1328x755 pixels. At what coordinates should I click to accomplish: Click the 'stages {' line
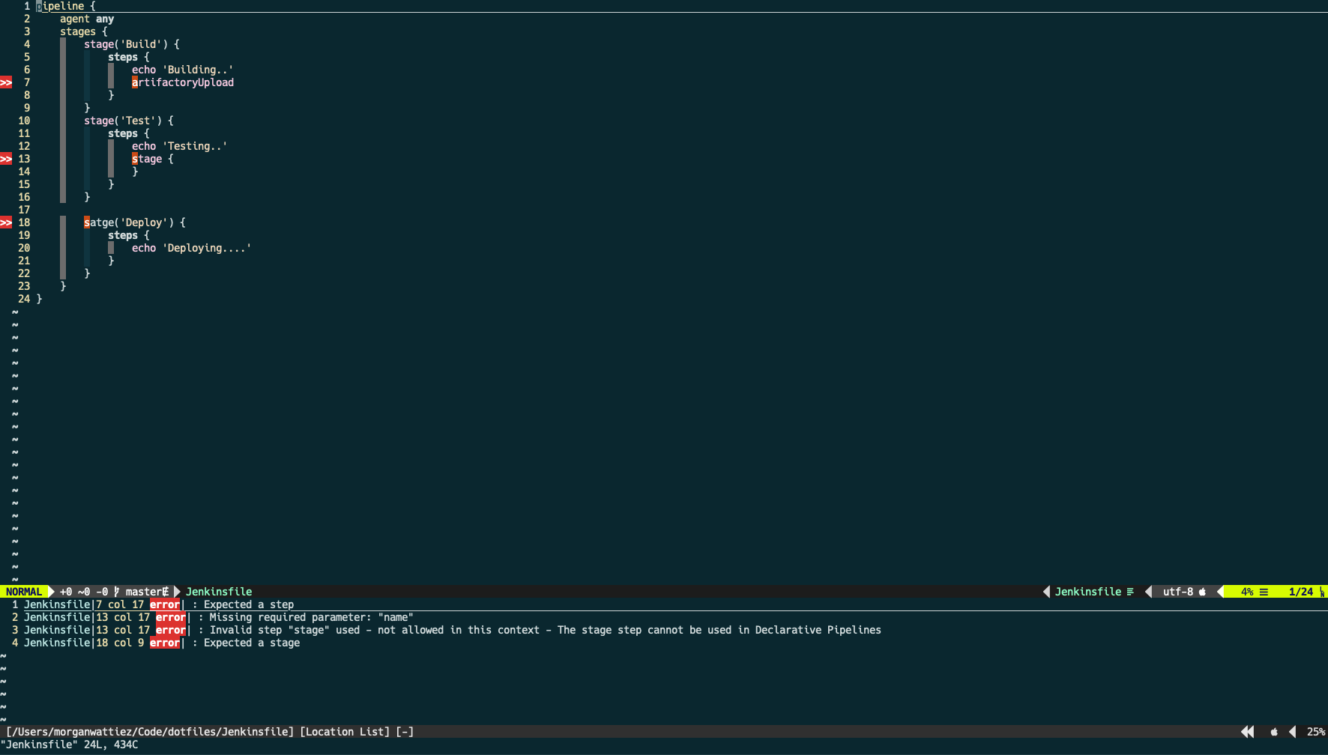(x=84, y=31)
